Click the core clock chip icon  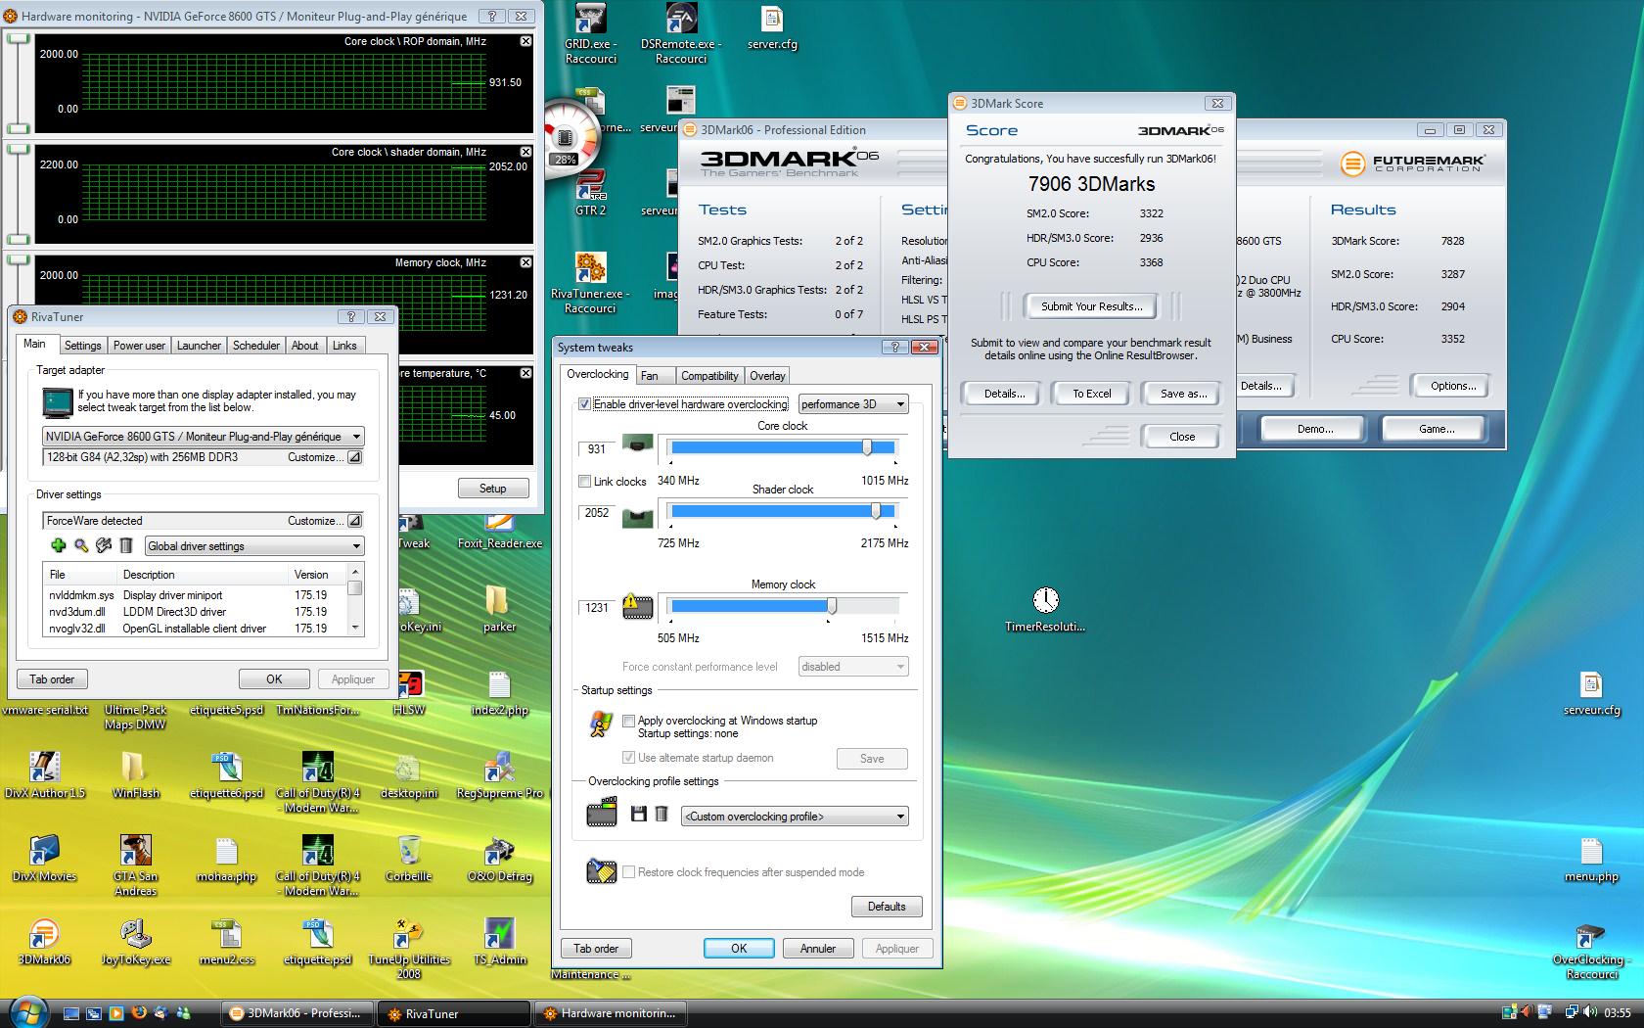coord(638,446)
